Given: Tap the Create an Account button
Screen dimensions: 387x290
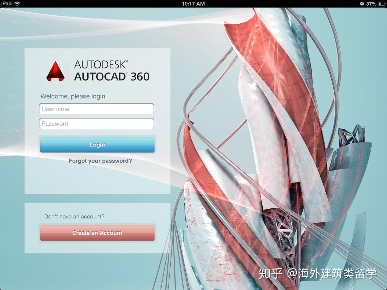Looking at the screenshot, I should [97, 233].
